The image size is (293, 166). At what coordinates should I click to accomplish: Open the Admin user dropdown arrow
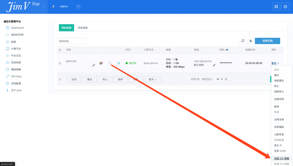click(79, 7)
